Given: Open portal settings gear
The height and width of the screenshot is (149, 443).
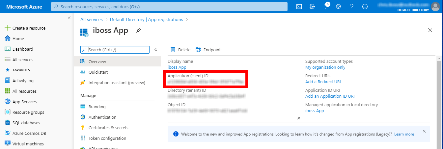Looking at the screenshot, I should (338, 7).
